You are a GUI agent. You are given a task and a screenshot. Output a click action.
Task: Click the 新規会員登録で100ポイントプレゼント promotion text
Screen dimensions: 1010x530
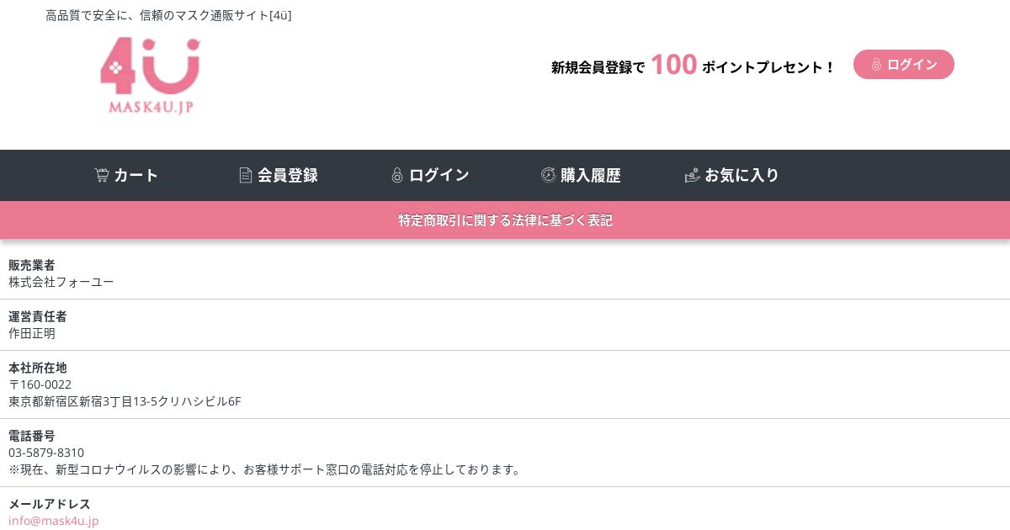coord(694,66)
